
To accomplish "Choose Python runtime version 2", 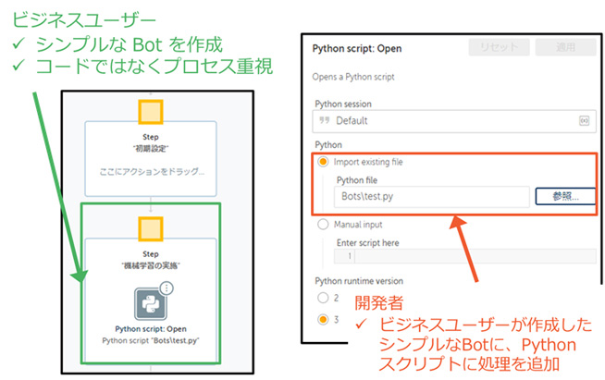I will coord(323,298).
